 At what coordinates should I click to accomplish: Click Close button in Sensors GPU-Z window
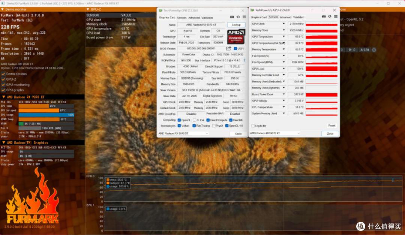pos(330,133)
